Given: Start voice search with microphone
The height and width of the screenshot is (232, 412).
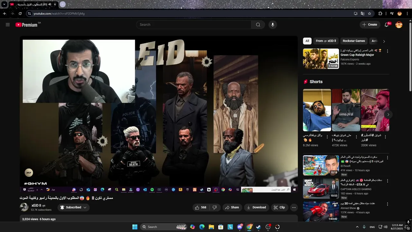Looking at the screenshot, I should pos(273,24).
